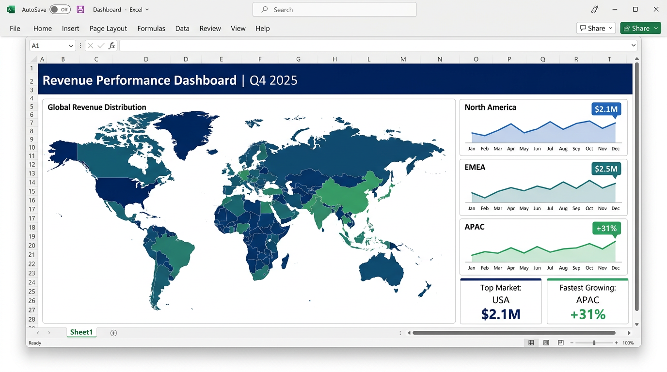Click the vertical scrollbar up arrow
Image resolution: width=667 pixels, height=372 pixels.
pyautogui.click(x=637, y=59)
